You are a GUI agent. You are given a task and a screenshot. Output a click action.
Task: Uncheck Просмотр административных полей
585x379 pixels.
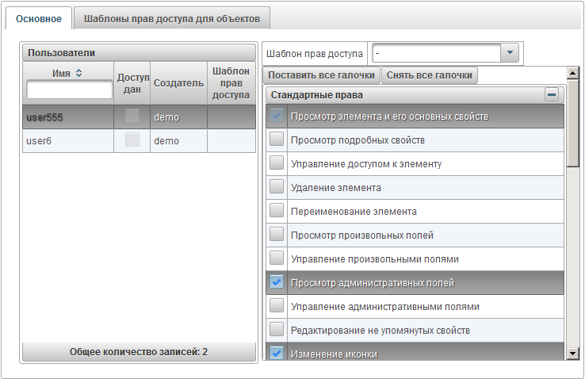(277, 282)
